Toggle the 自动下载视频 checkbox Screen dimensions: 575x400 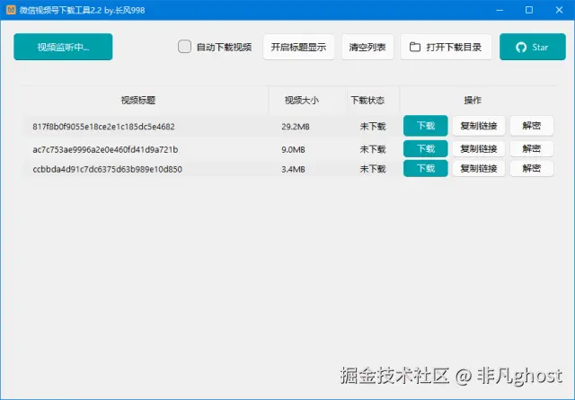coord(184,47)
